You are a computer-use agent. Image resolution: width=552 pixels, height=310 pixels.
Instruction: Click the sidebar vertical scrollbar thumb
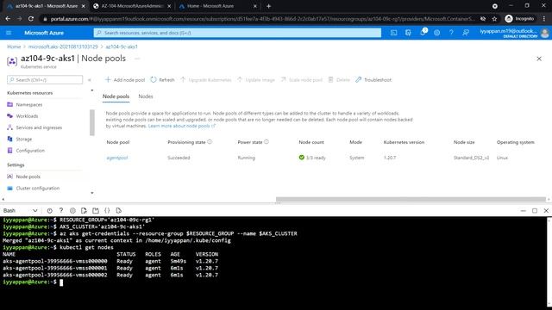92,122
